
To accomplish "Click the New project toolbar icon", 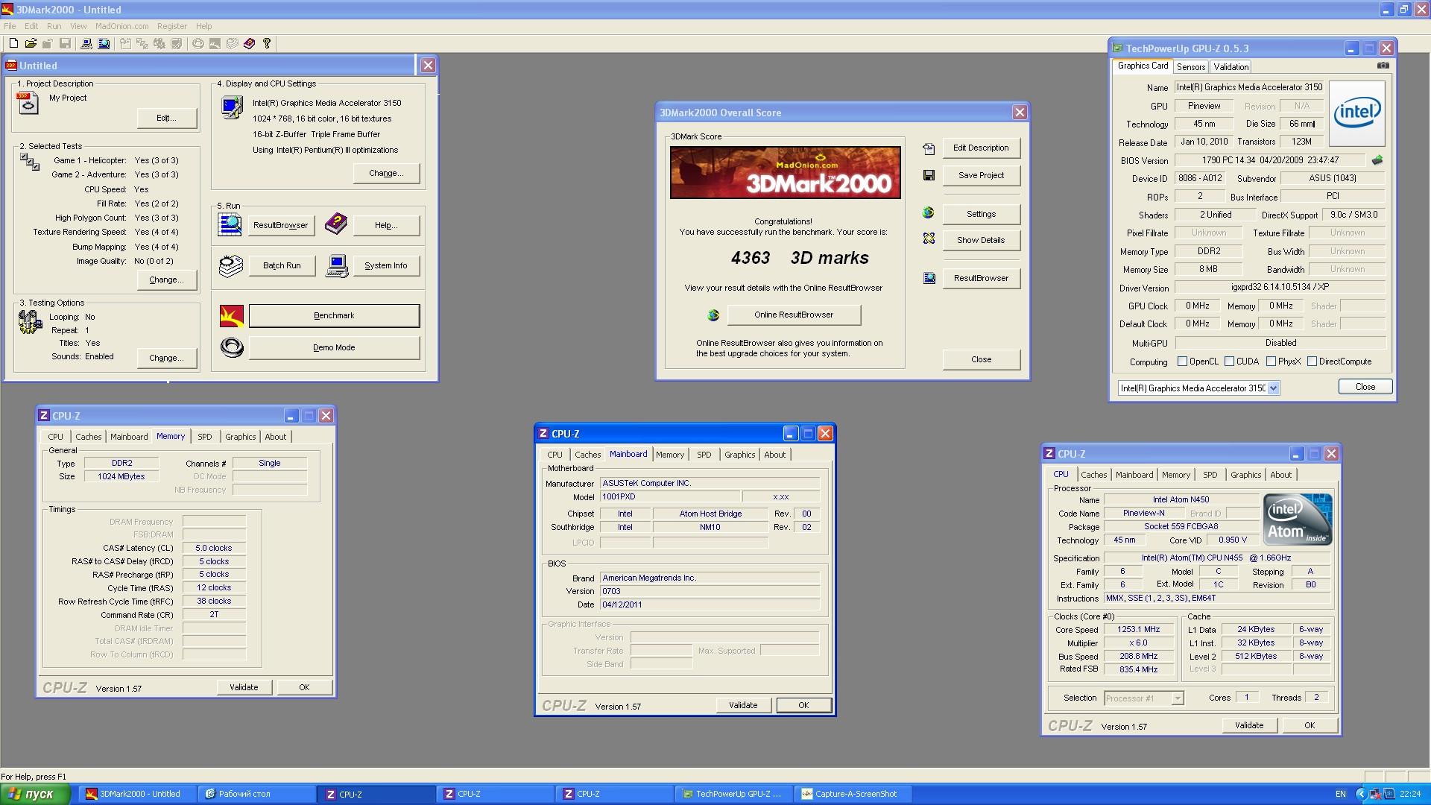I will click(x=13, y=44).
